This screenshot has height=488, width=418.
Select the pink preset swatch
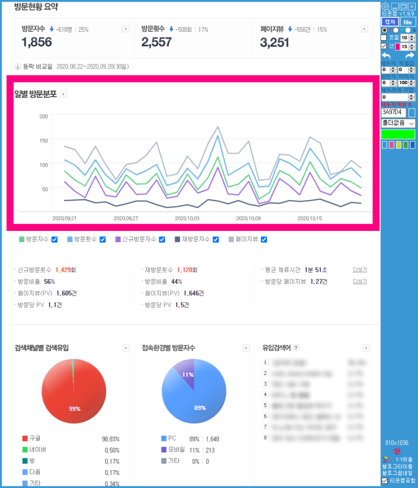391,145
